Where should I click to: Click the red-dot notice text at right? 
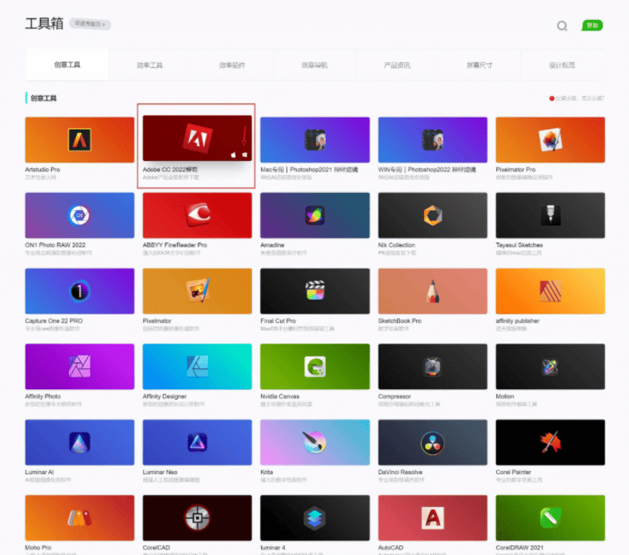[578, 99]
